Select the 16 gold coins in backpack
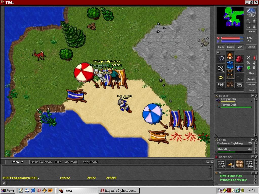 [x=230, y=164]
